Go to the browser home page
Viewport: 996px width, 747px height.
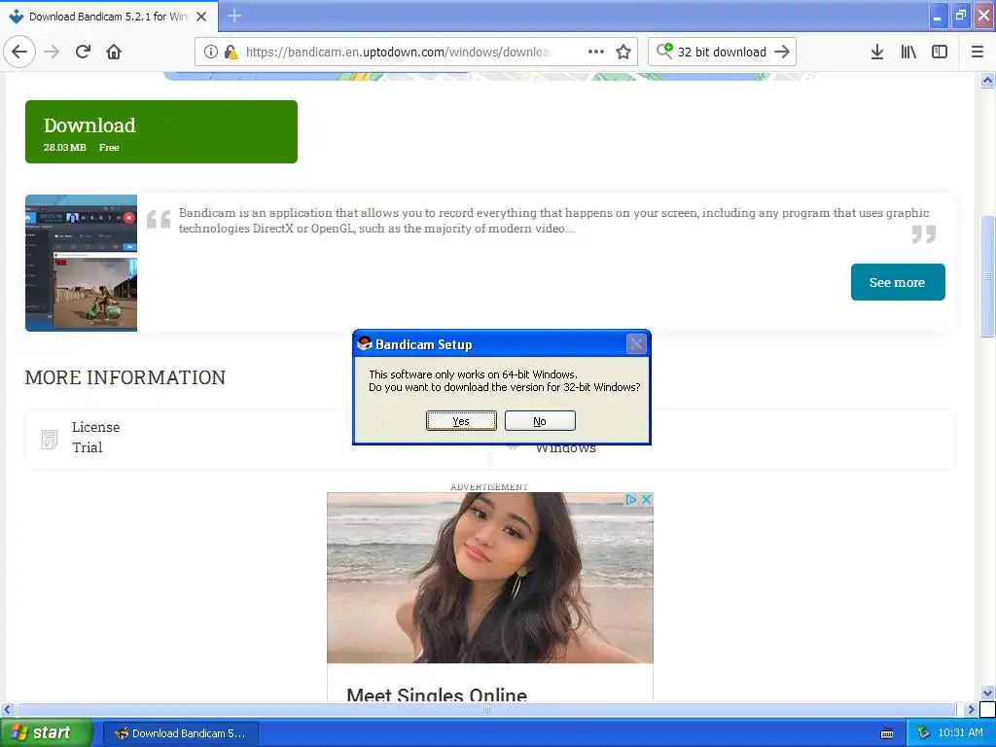pos(114,52)
